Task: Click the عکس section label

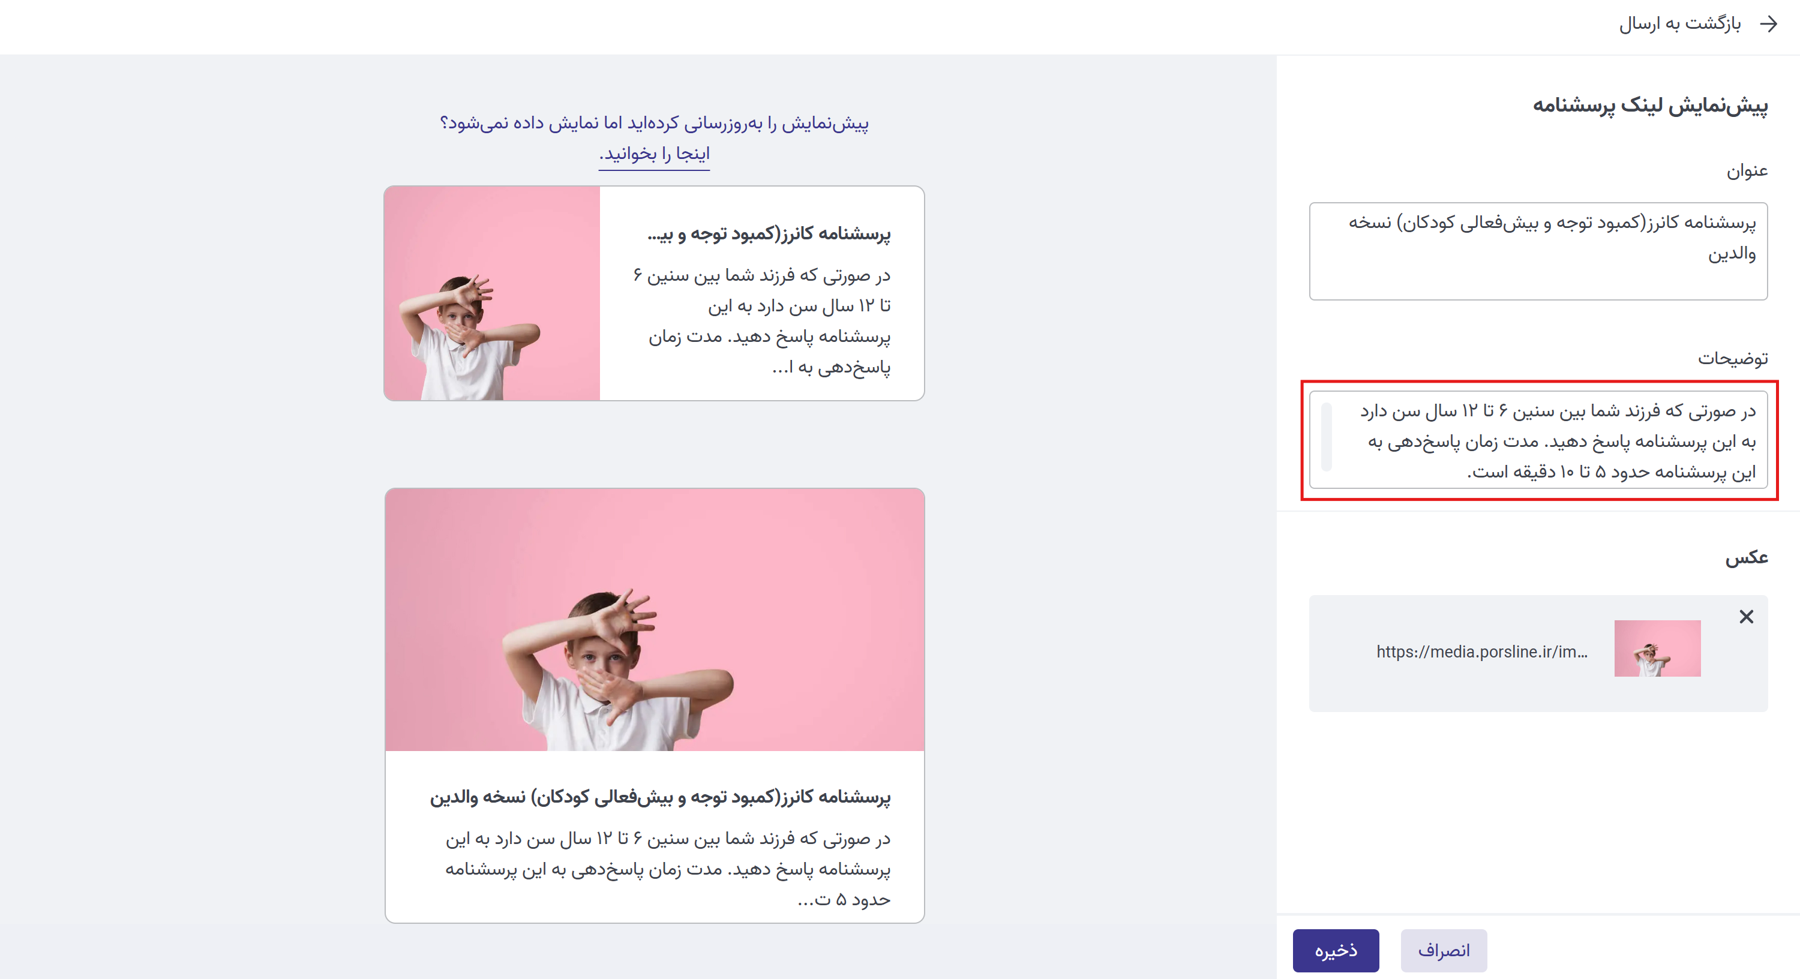Action: click(1746, 557)
